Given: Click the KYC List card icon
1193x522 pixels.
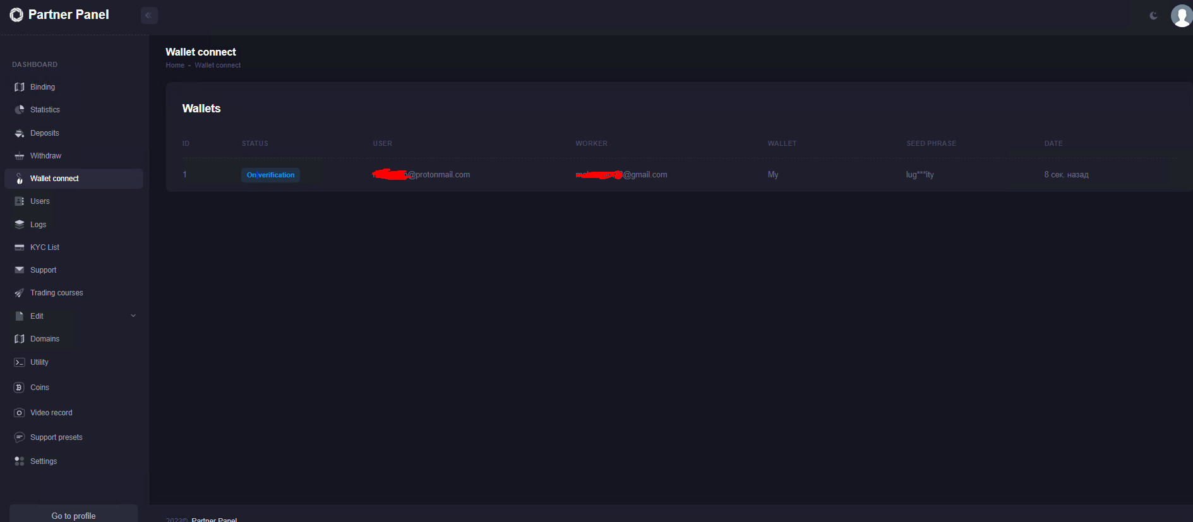Looking at the screenshot, I should [x=20, y=247].
